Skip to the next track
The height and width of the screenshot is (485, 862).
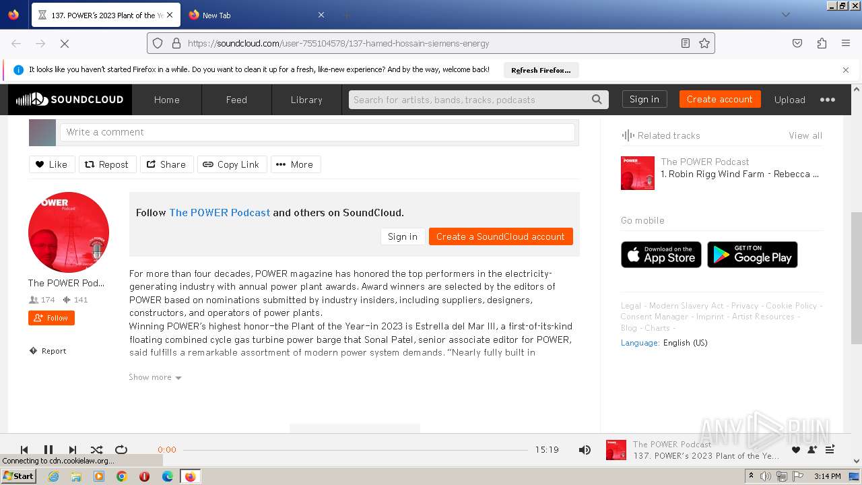click(x=73, y=450)
